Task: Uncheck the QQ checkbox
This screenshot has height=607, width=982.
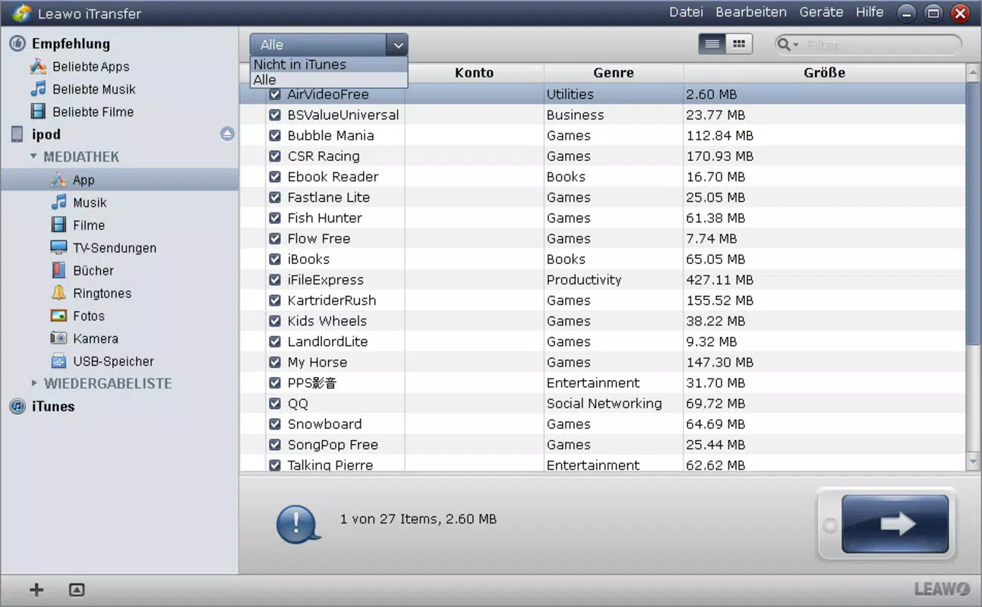Action: coord(275,404)
